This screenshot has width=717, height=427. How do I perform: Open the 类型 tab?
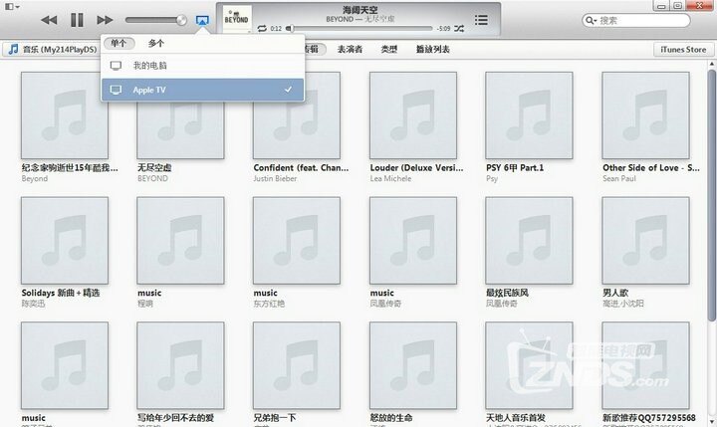tap(389, 49)
